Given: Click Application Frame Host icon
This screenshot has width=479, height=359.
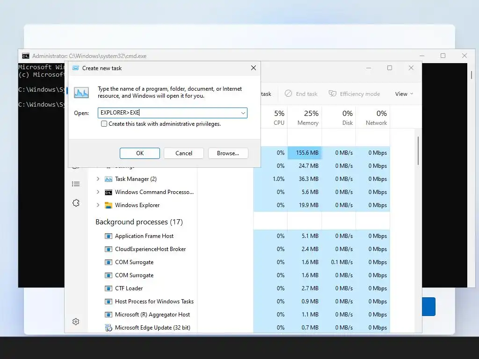Looking at the screenshot, I should pos(109,236).
